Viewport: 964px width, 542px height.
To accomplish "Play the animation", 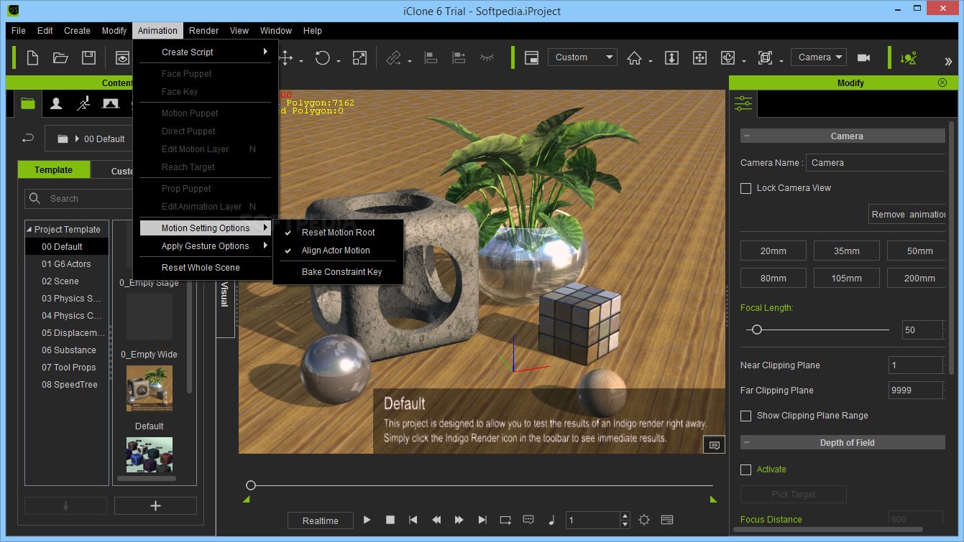I will coord(367,520).
